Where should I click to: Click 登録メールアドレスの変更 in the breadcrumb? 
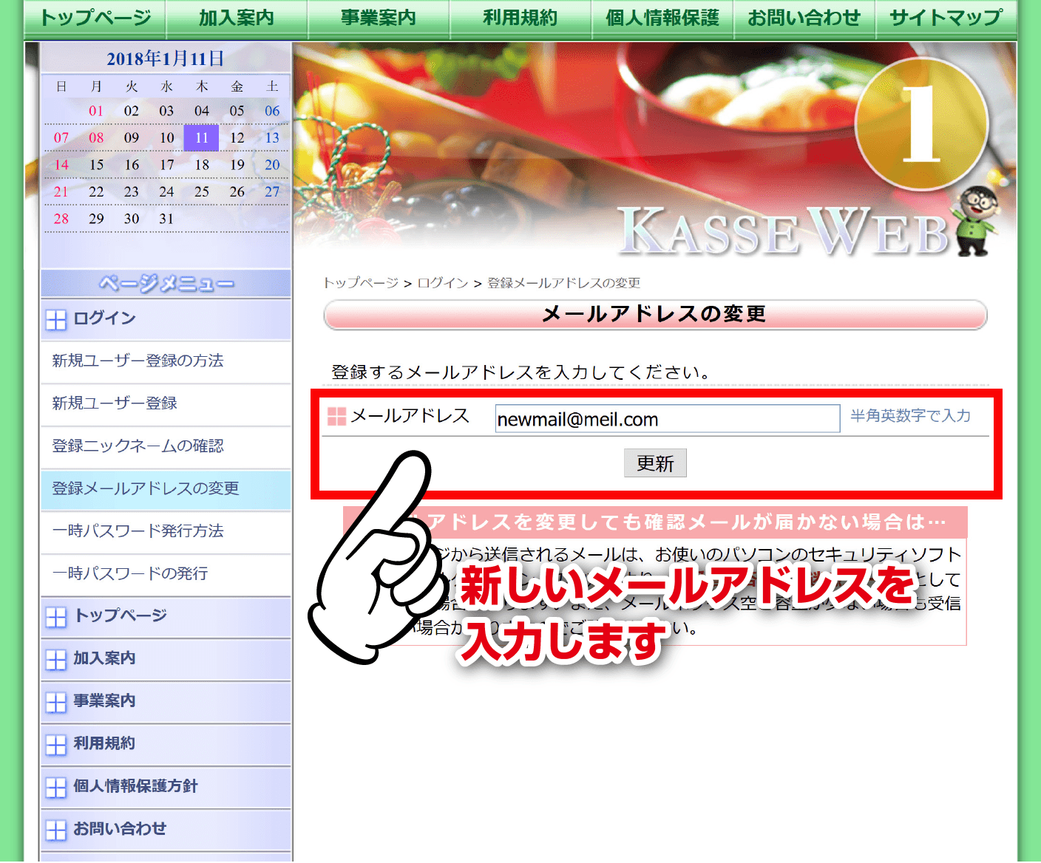563,283
